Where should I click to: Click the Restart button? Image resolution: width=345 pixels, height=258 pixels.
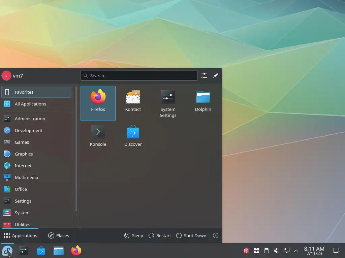pyautogui.click(x=160, y=235)
